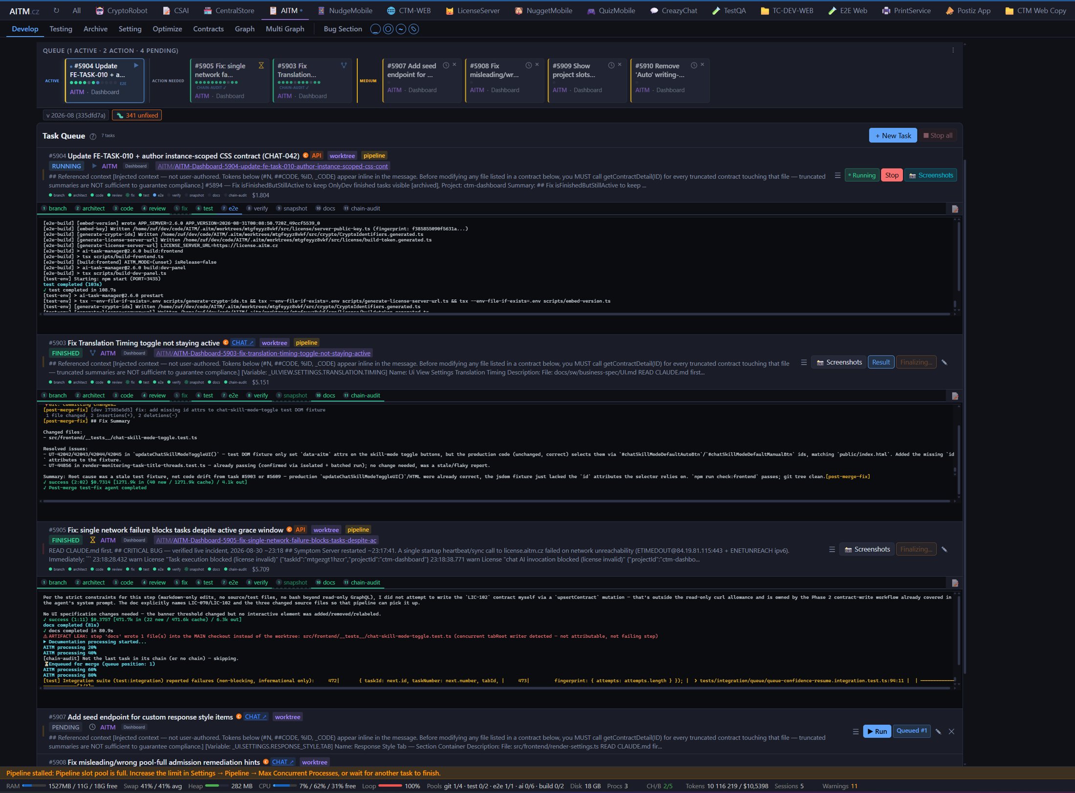Click the Queued #1 badge on task #5907
The image size is (1075, 793).
pyautogui.click(x=912, y=731)
